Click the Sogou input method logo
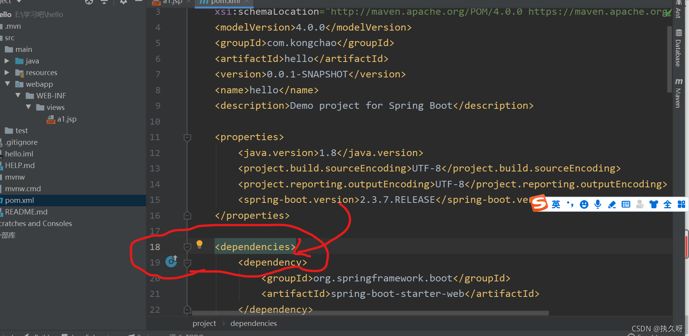The width and height of the screenshot is (689, 336). [x=539, y=204]
